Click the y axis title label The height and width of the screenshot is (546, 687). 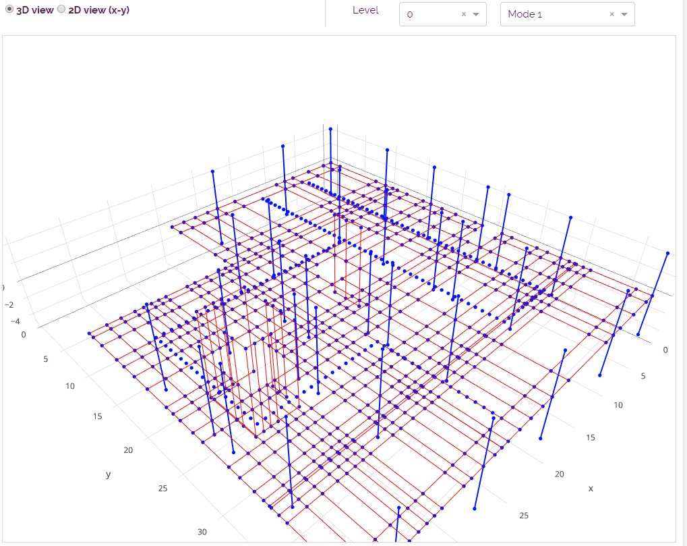[x=108, y=474]
